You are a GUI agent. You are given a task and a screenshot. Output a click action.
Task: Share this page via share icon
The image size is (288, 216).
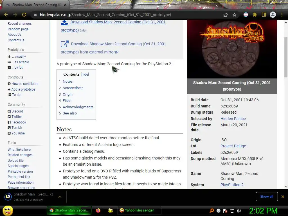[x=226, y=15]
